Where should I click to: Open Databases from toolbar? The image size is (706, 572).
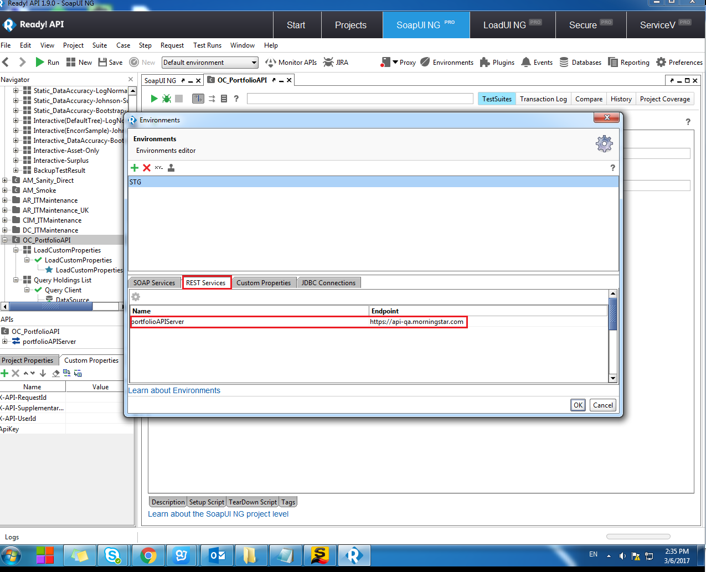coord(580,62)
